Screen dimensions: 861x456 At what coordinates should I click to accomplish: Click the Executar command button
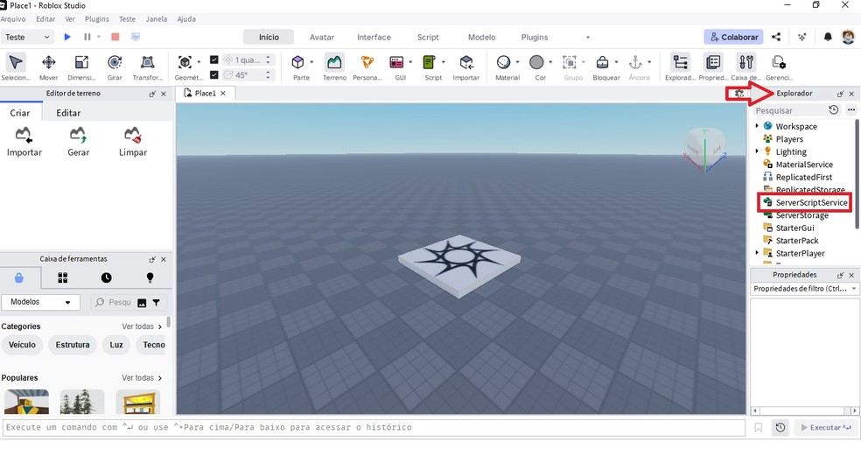point(825,427)
